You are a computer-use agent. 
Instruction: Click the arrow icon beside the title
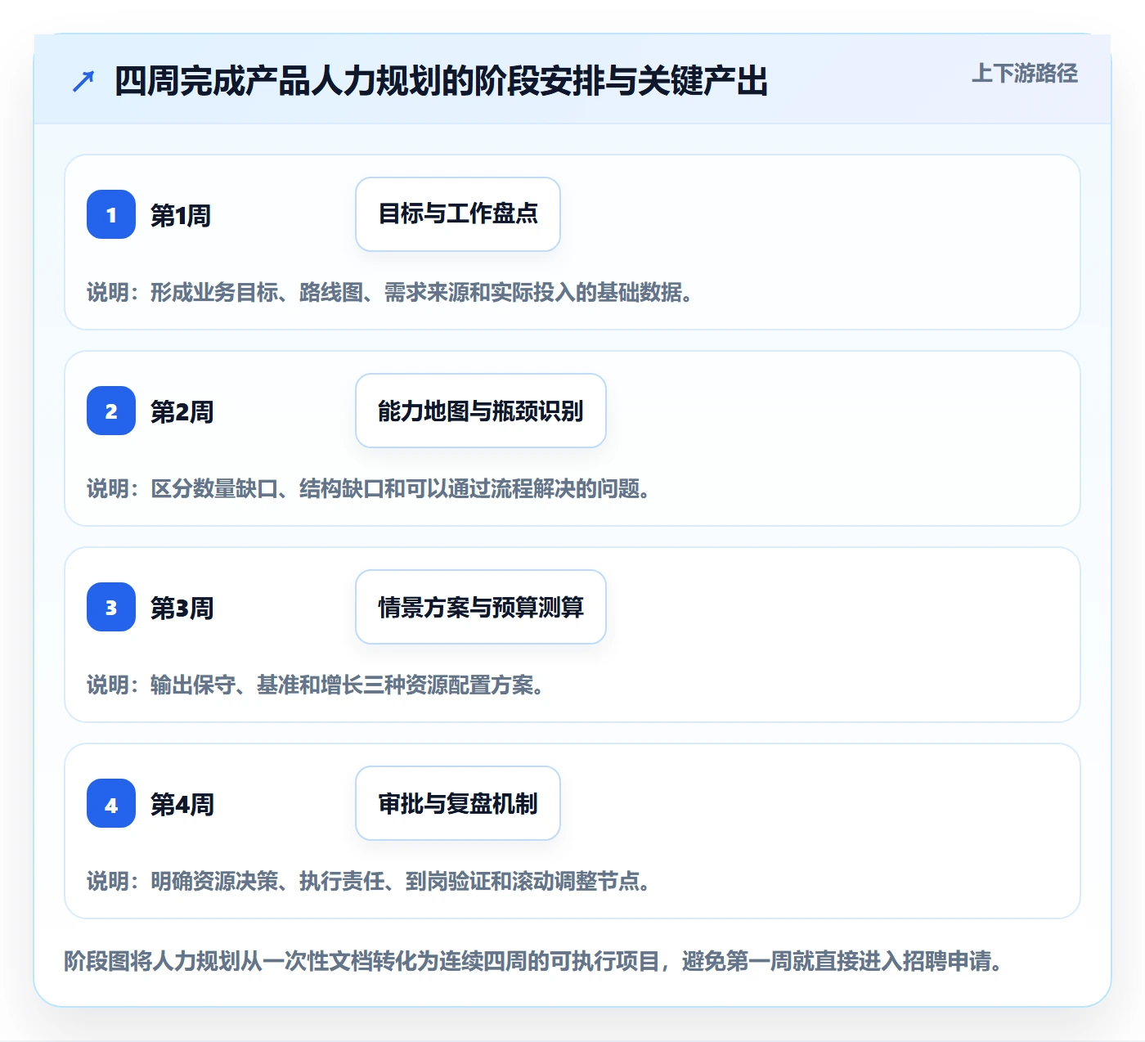click(83, 82)
